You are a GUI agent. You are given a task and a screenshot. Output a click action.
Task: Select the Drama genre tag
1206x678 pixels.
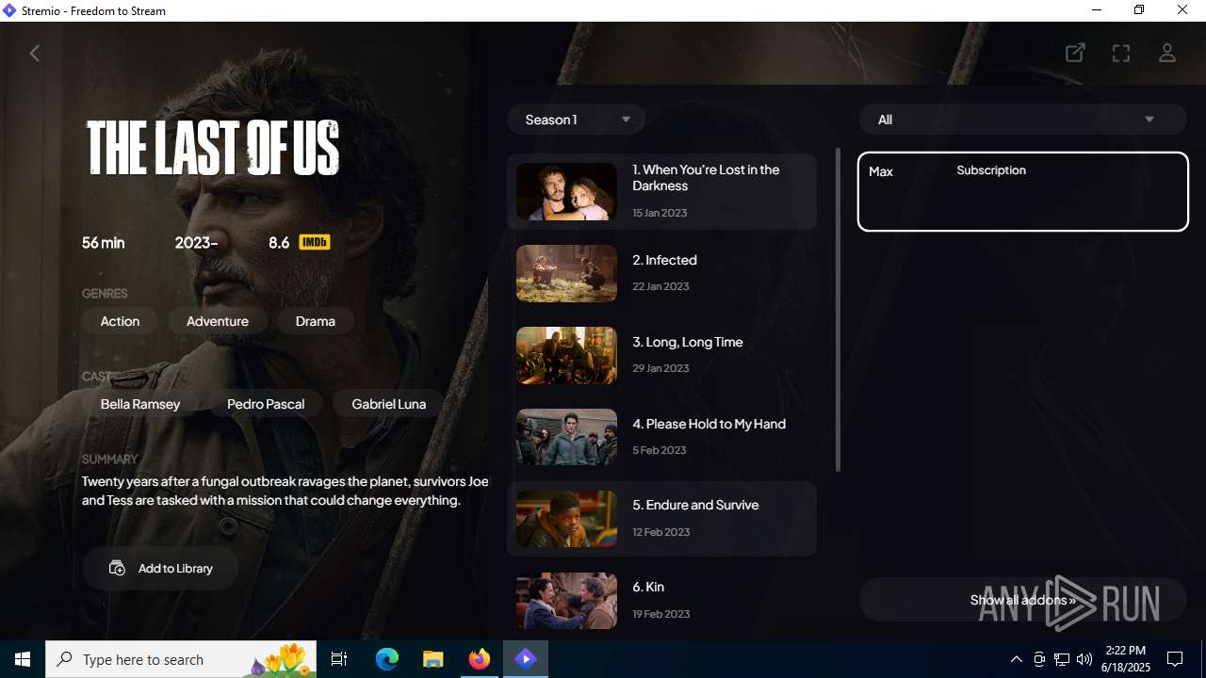316,321
